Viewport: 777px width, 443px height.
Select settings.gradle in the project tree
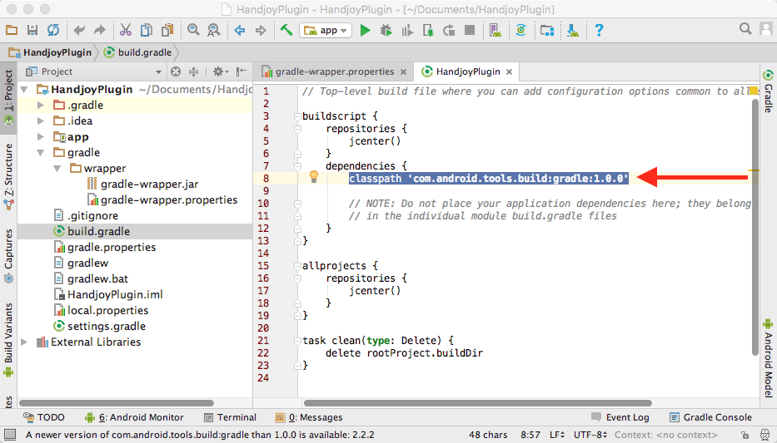pyautogui.click(x=106, y=327)
